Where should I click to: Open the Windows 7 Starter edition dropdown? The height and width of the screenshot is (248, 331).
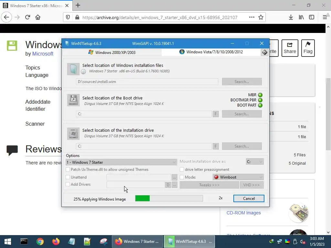122,162
